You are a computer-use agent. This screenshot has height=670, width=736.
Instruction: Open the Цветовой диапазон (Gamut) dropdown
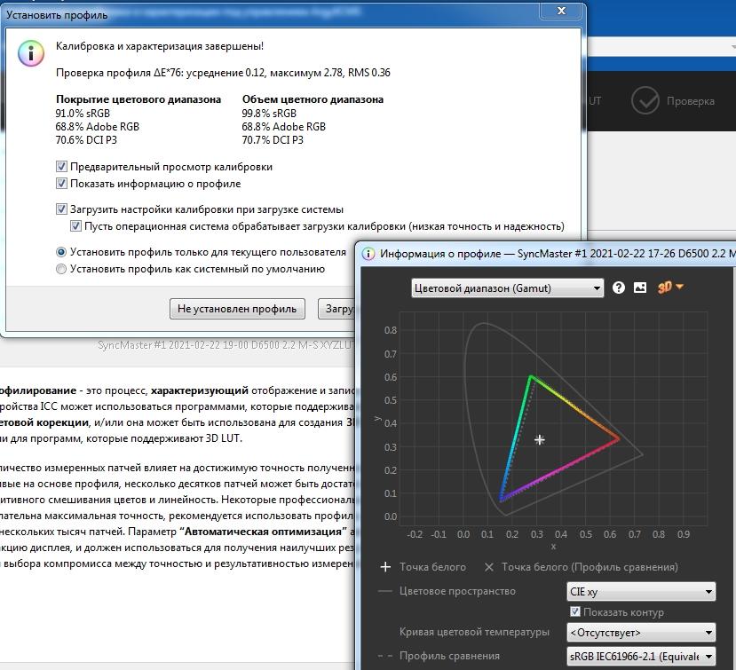(507, 288)
